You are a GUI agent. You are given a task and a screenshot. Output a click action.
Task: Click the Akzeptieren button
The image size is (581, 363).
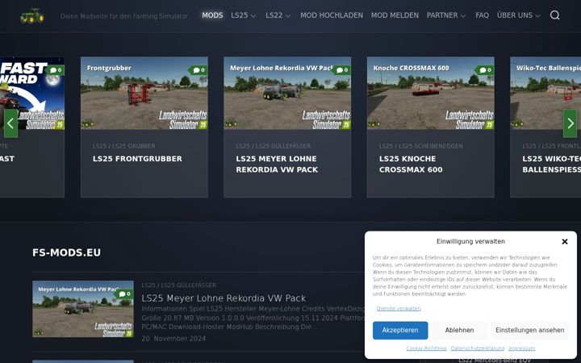[x=400, y=330]
